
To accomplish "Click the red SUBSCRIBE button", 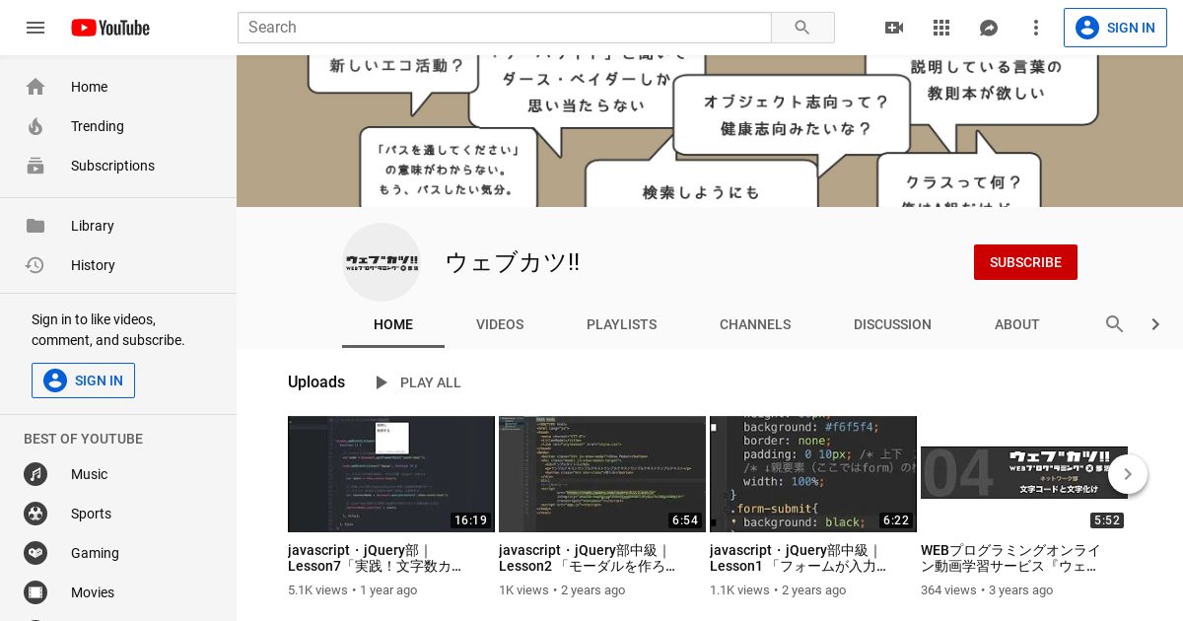I will pyautogui.click(x=1025, y=262).
